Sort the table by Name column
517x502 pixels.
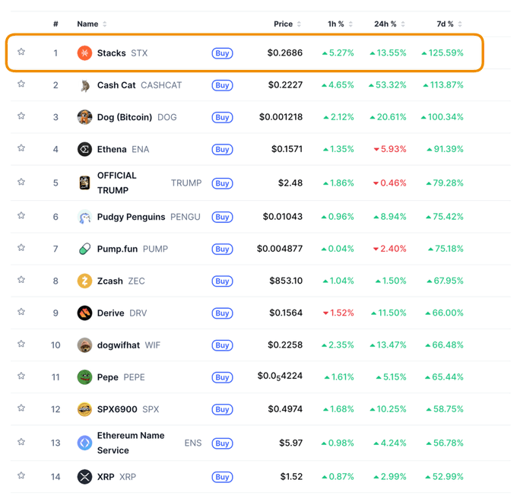point(92,24)
